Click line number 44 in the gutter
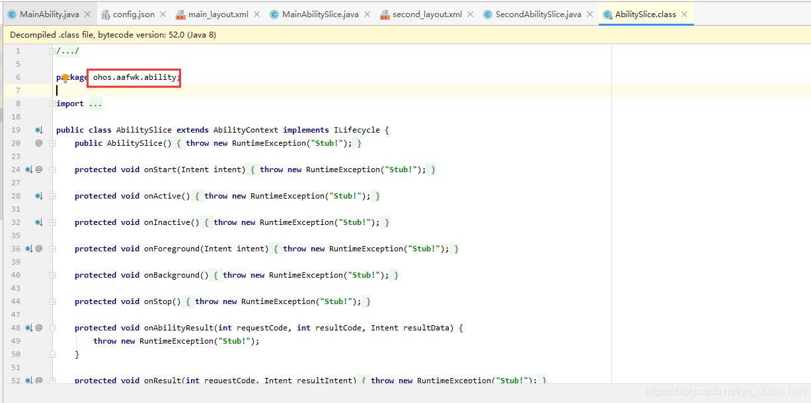Image resolution: width=811 pixels, height=403 pixels. click(16, 301)
